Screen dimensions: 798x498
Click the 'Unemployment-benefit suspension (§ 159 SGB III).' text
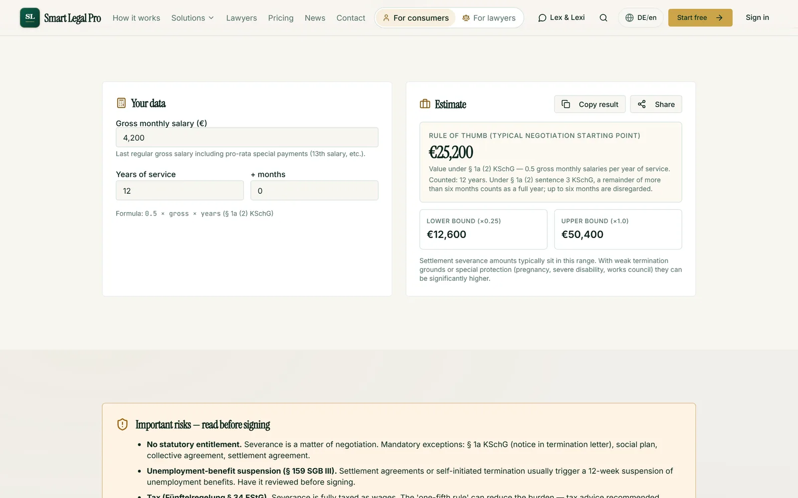pos(241,471)
